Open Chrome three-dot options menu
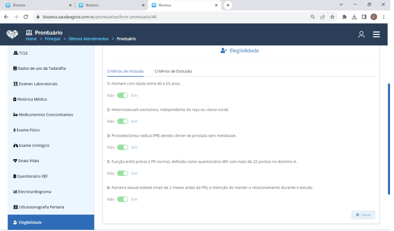This screenshot has height=231, width=394. [x=383, y=17]
